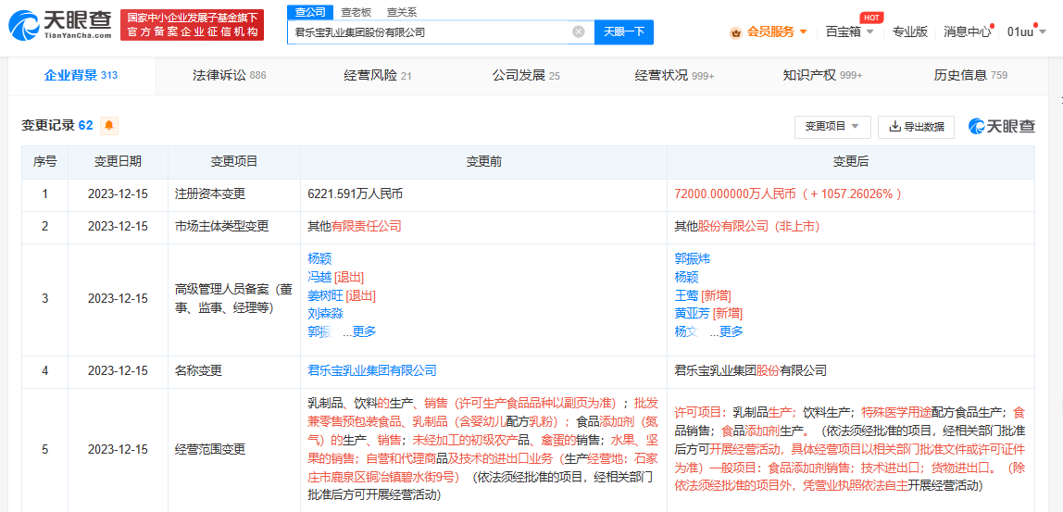Open 杨颖 in the 变更后 column
The height and width of the screenshot is (512, 1063).
(686, 277)
